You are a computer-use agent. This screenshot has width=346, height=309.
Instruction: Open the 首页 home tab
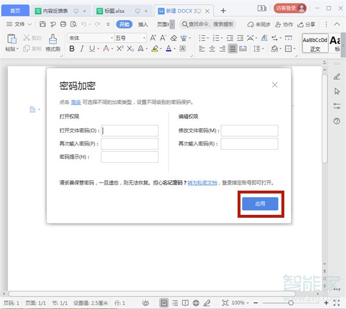click(x=15, y=10)
